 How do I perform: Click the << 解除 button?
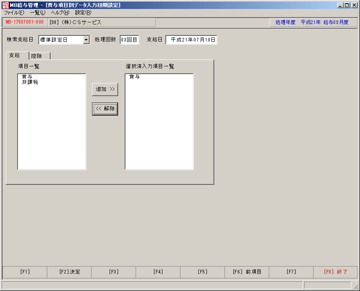pyautogui.click(x=105, y=109)
